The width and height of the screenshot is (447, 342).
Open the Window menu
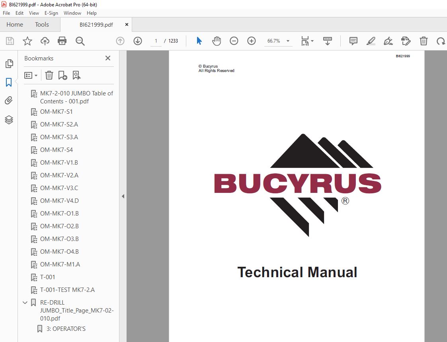(72, 13)
